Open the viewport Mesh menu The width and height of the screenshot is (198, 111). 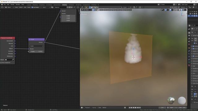point(114,10)
